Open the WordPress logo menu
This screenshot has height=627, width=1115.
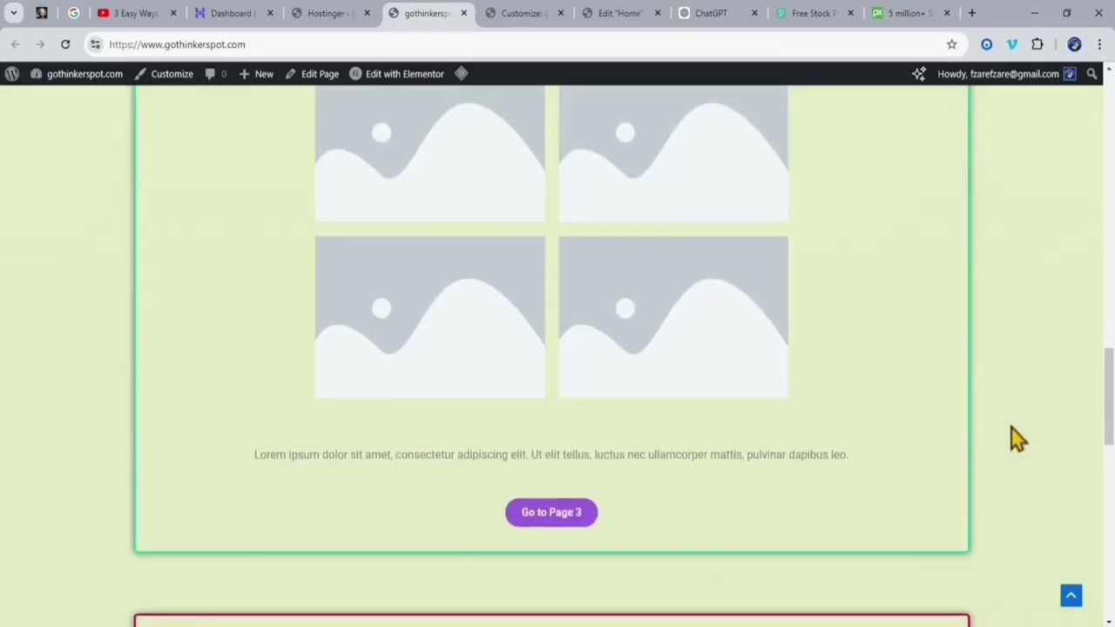(12, 74)
